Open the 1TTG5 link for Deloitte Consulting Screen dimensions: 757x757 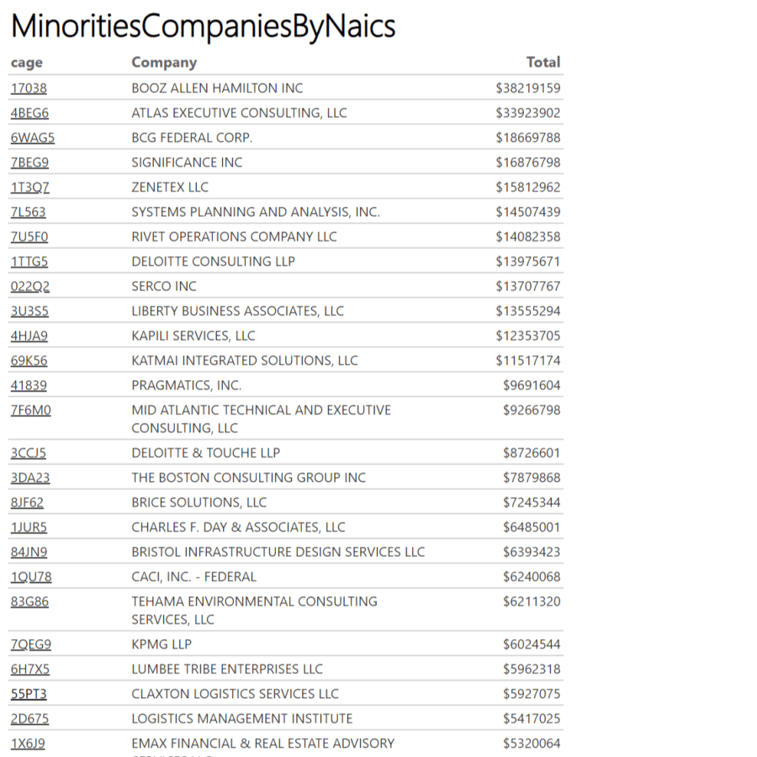[29, 262]
